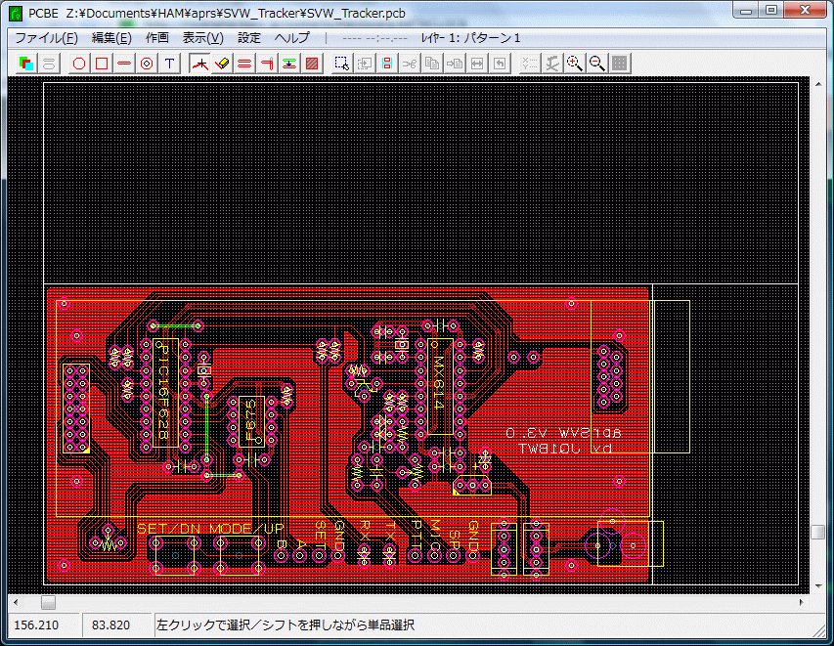Screen dimensions: 834x646
Task: Pick the yellow eraser tool
Action: tap(222, 64)
